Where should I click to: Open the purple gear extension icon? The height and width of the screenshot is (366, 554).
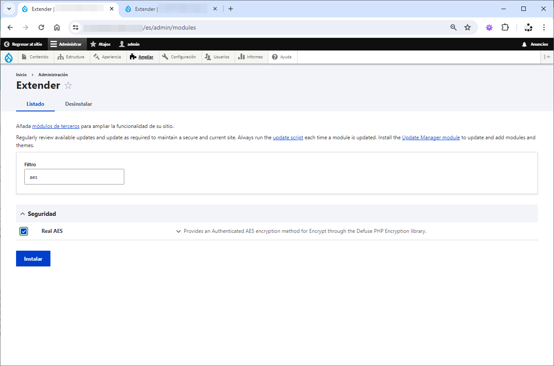coord(489,27)
